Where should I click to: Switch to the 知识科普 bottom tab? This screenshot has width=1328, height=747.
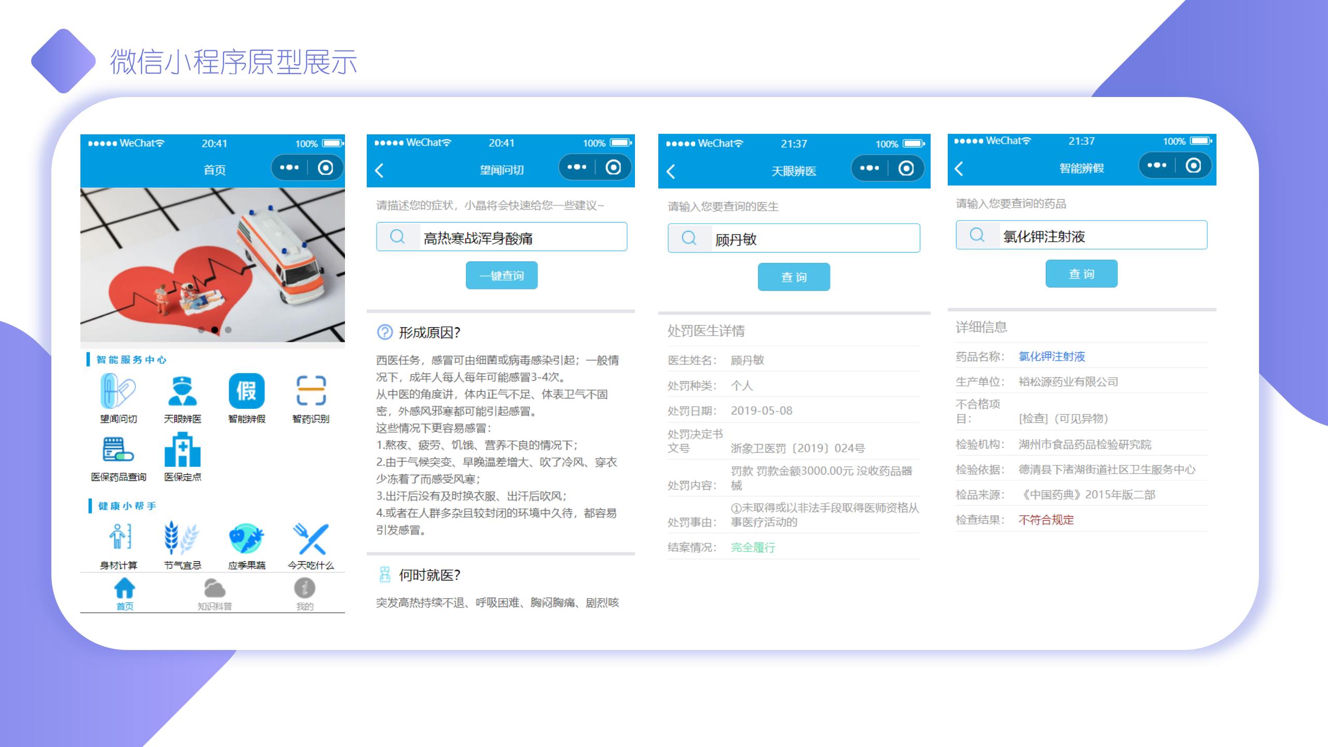[x=214, y=594]
